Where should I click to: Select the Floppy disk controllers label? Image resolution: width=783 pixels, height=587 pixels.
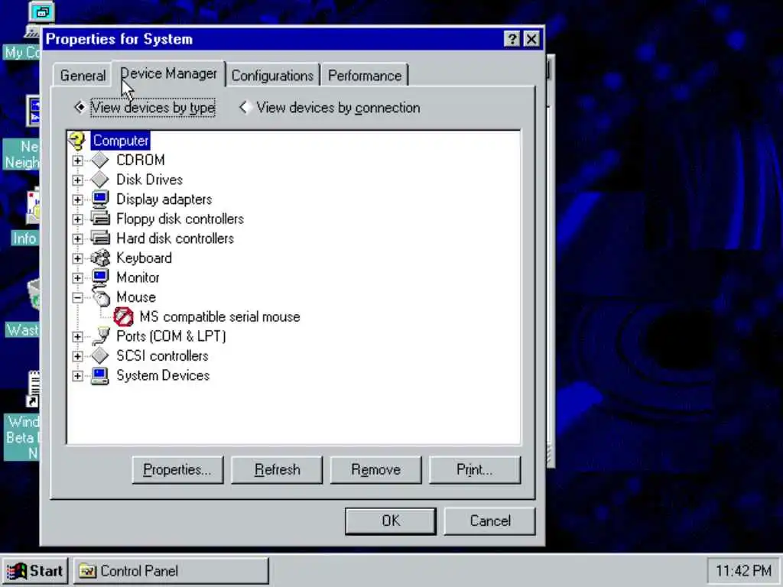pos(180,219)
